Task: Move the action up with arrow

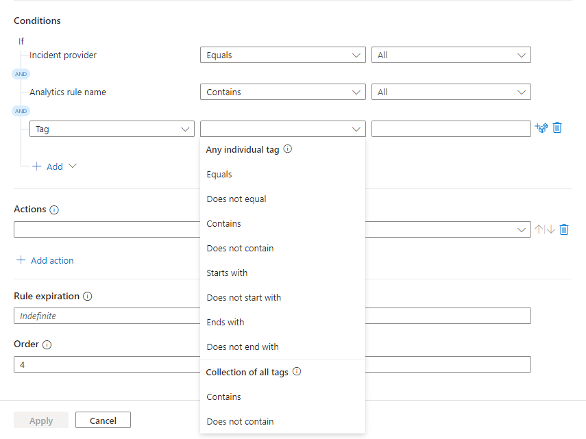Action: click(539, 229)
